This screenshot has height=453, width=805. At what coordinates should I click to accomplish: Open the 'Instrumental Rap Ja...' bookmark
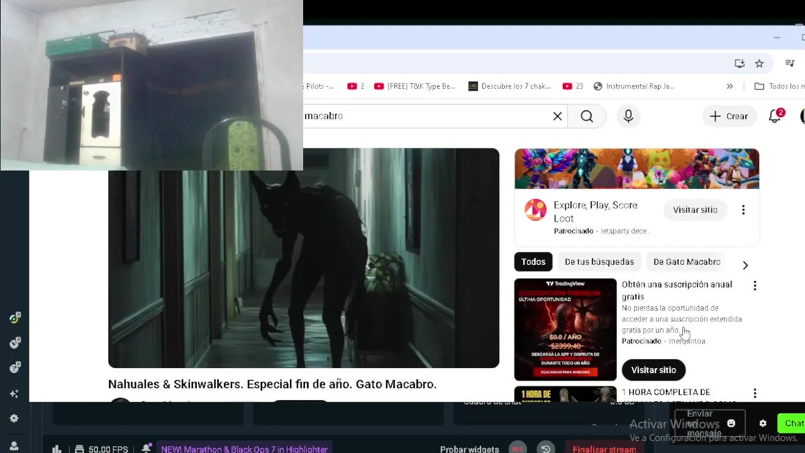pos(634,86)
